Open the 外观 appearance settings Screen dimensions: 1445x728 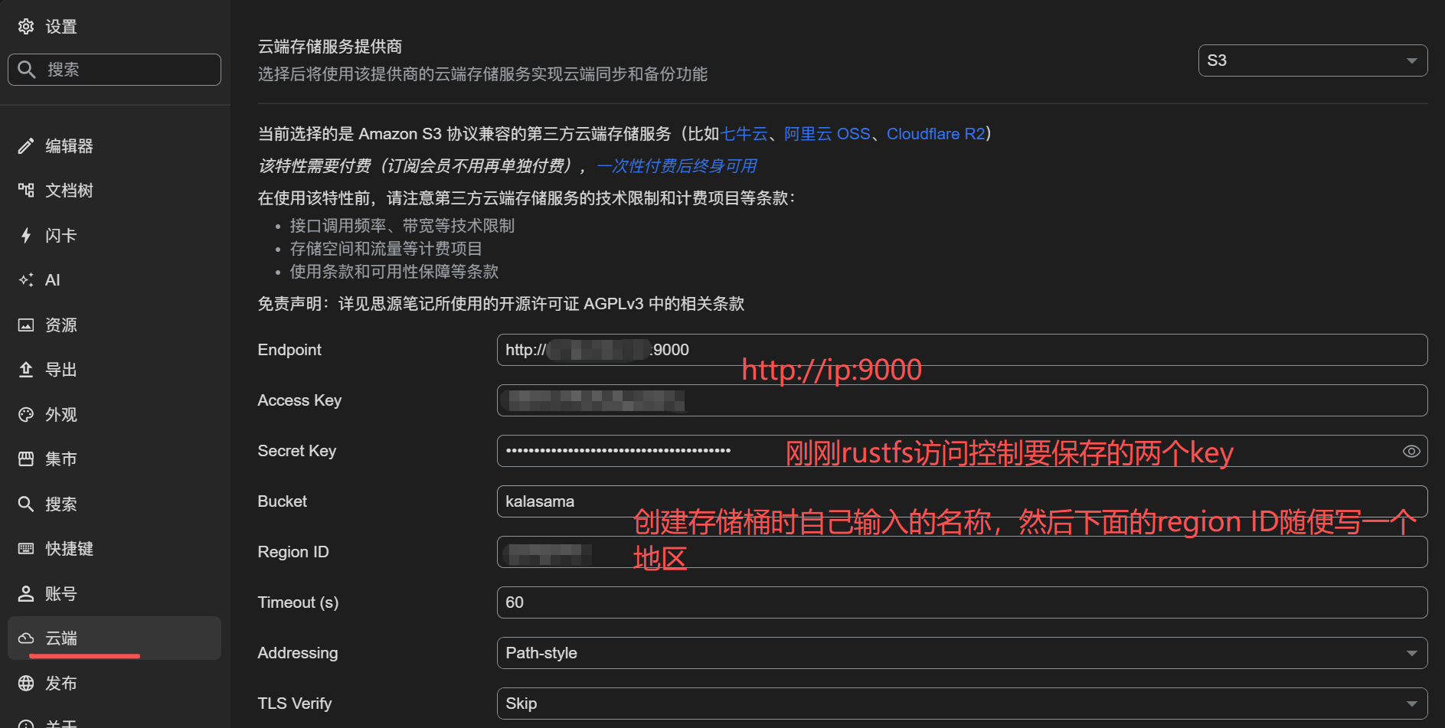coord(60,414)
